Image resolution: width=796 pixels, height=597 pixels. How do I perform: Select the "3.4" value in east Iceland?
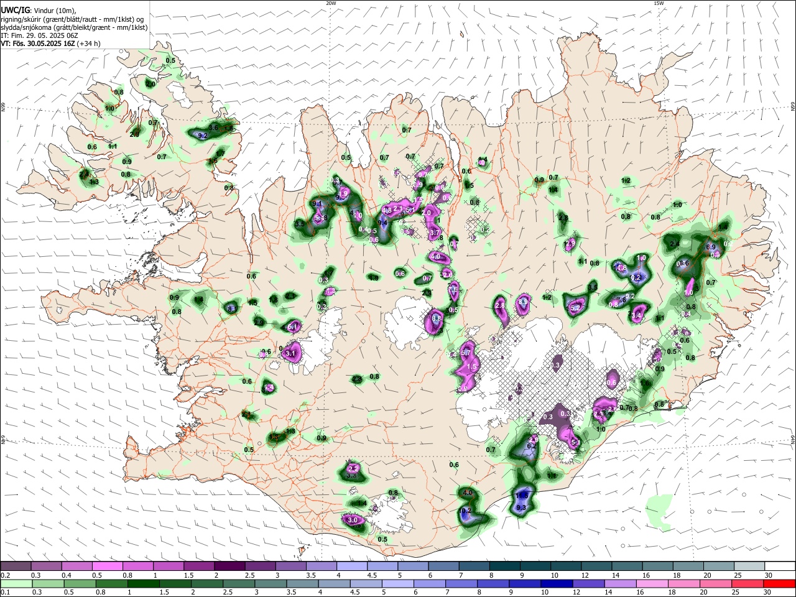pos(636,316)
